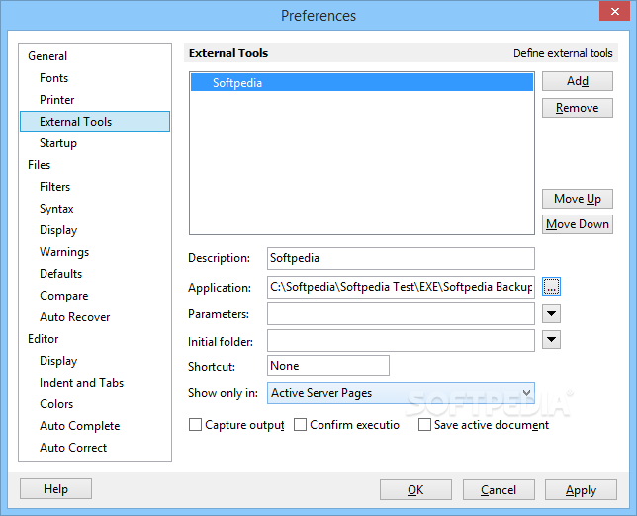Expand the Show only in combo box
637x516 pixels.
click(401, 393)
